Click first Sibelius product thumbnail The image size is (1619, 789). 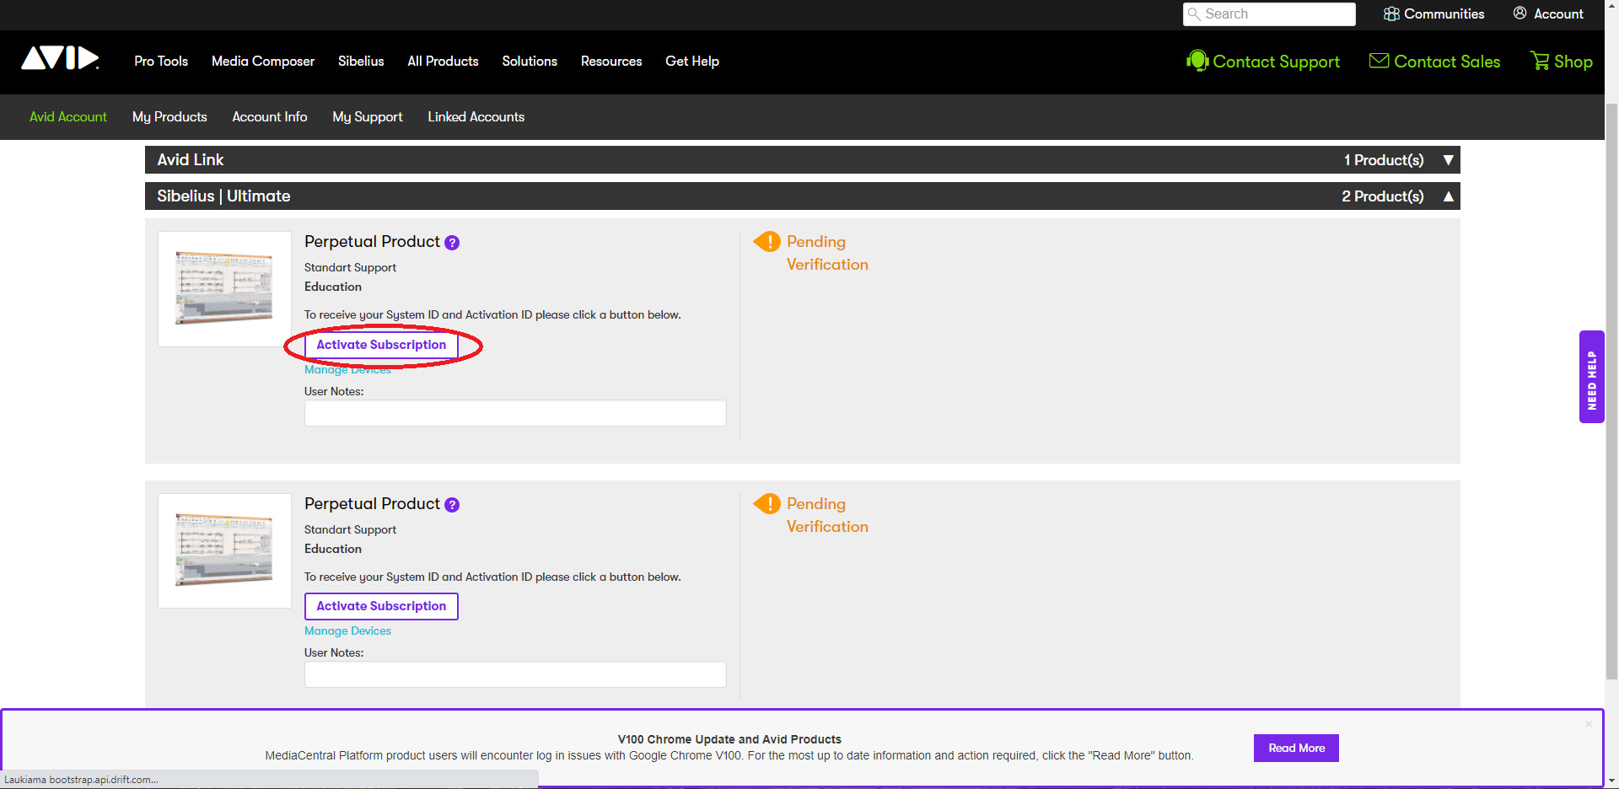pyautogui.click(x=224, y=289)
